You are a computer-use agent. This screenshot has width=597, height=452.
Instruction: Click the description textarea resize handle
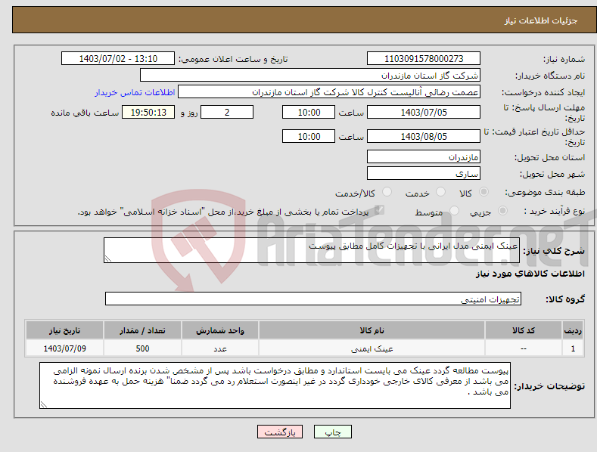[x=108, y=259]
